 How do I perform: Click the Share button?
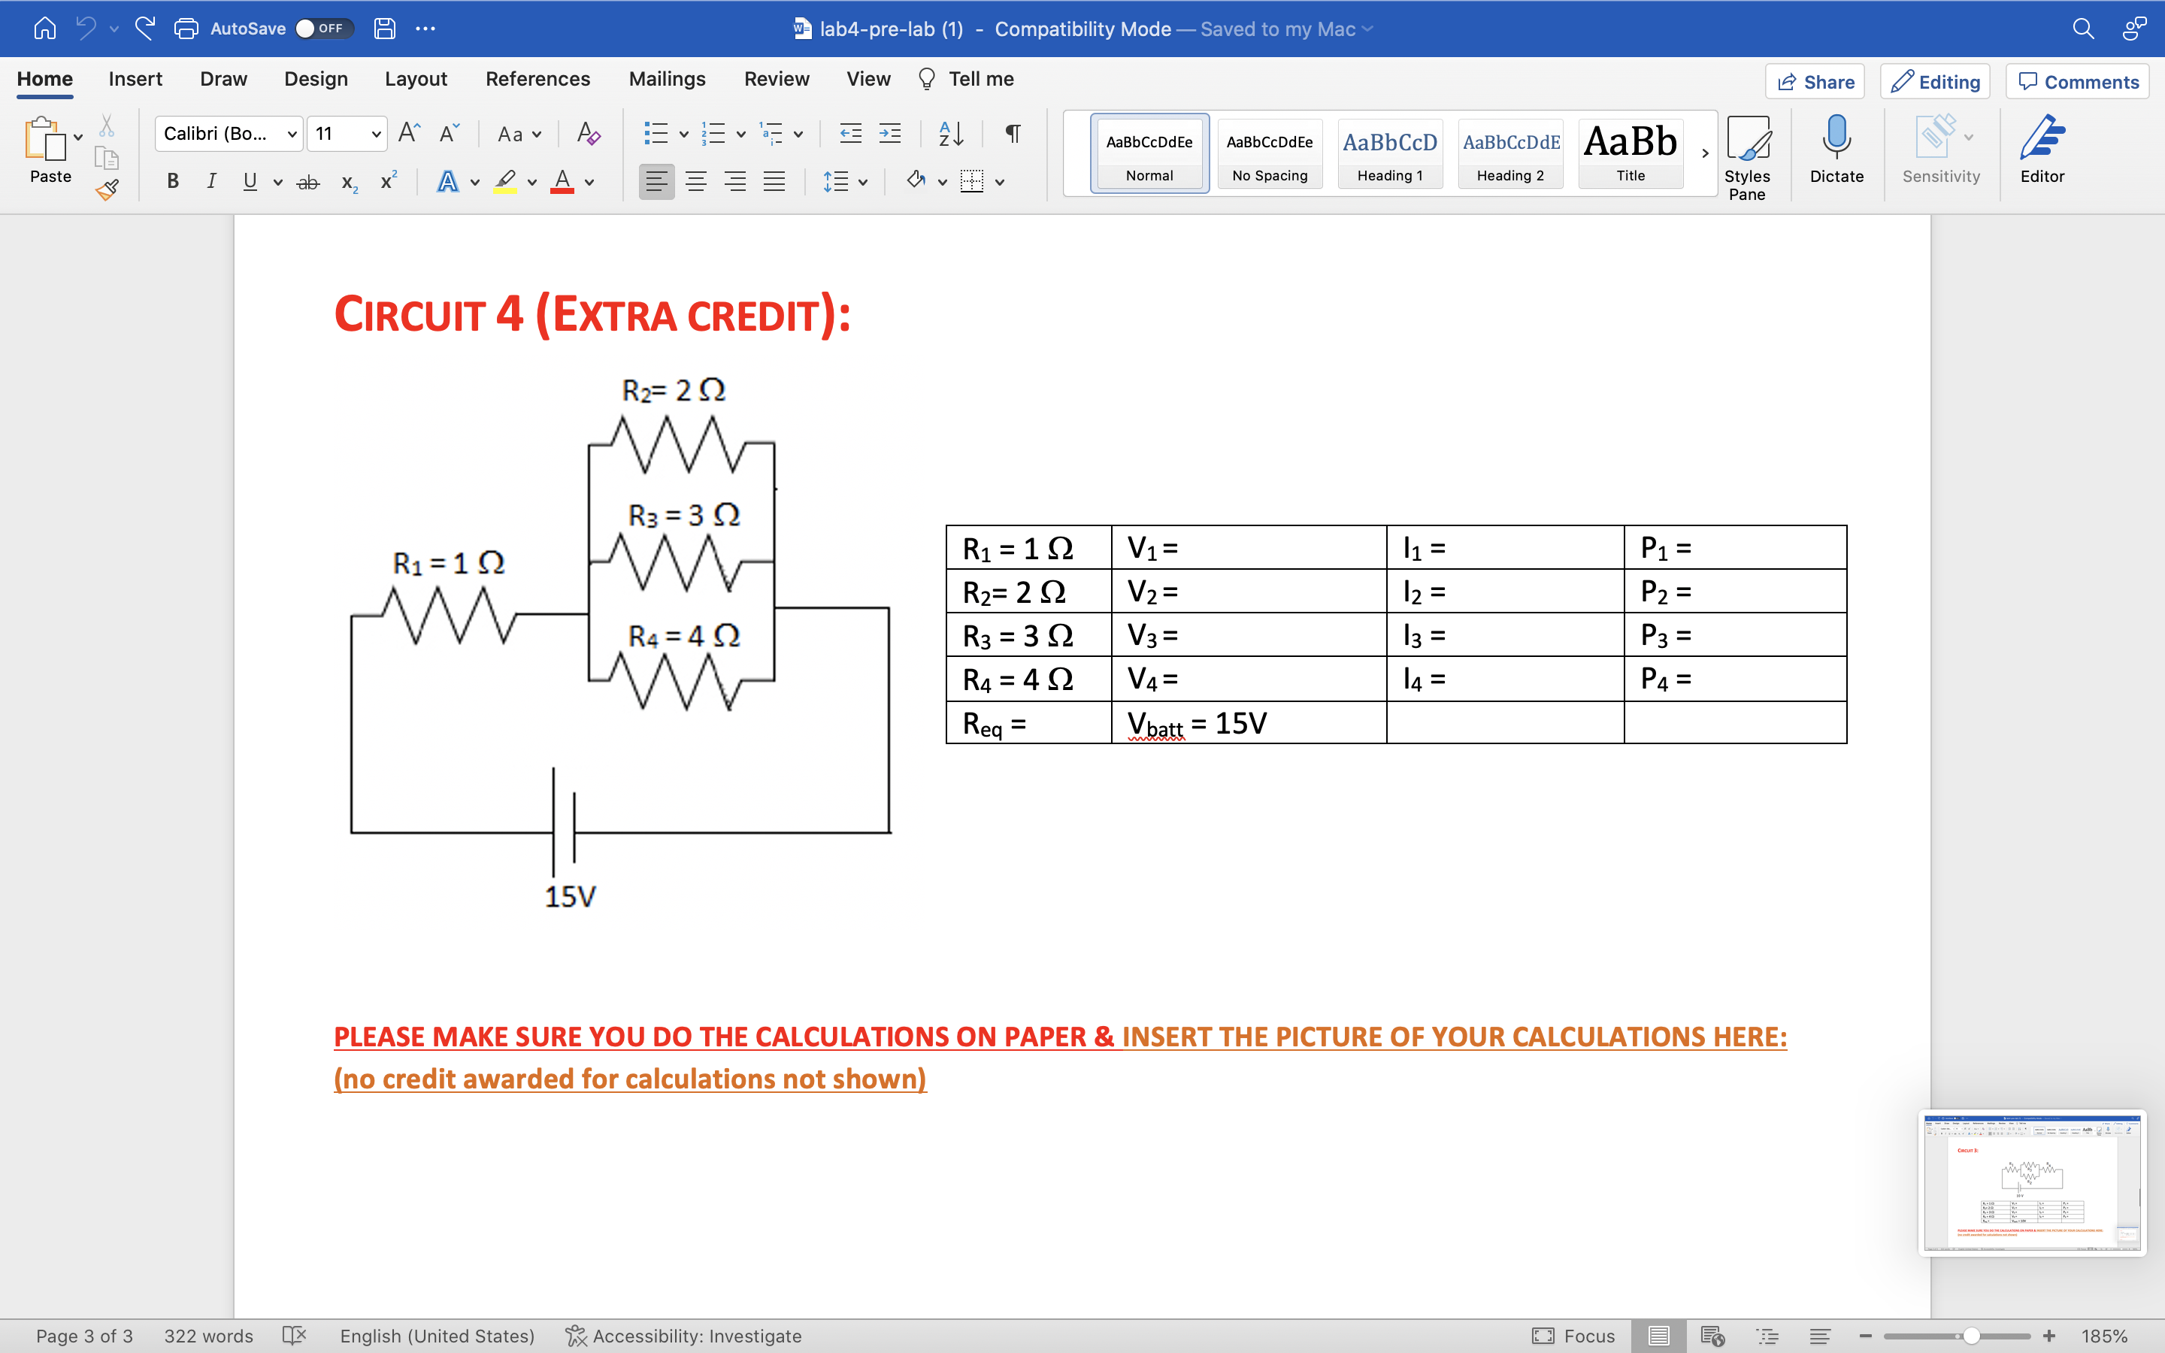point(1815,81)
